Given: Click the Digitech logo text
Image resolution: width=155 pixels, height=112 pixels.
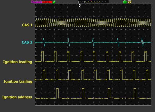Looking at the screenshot, I should pos(36,2).
